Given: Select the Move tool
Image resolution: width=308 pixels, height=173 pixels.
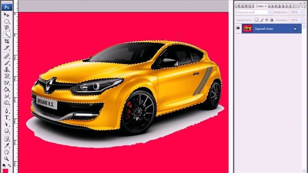Looking at the screenshot, I should point(6,14).
